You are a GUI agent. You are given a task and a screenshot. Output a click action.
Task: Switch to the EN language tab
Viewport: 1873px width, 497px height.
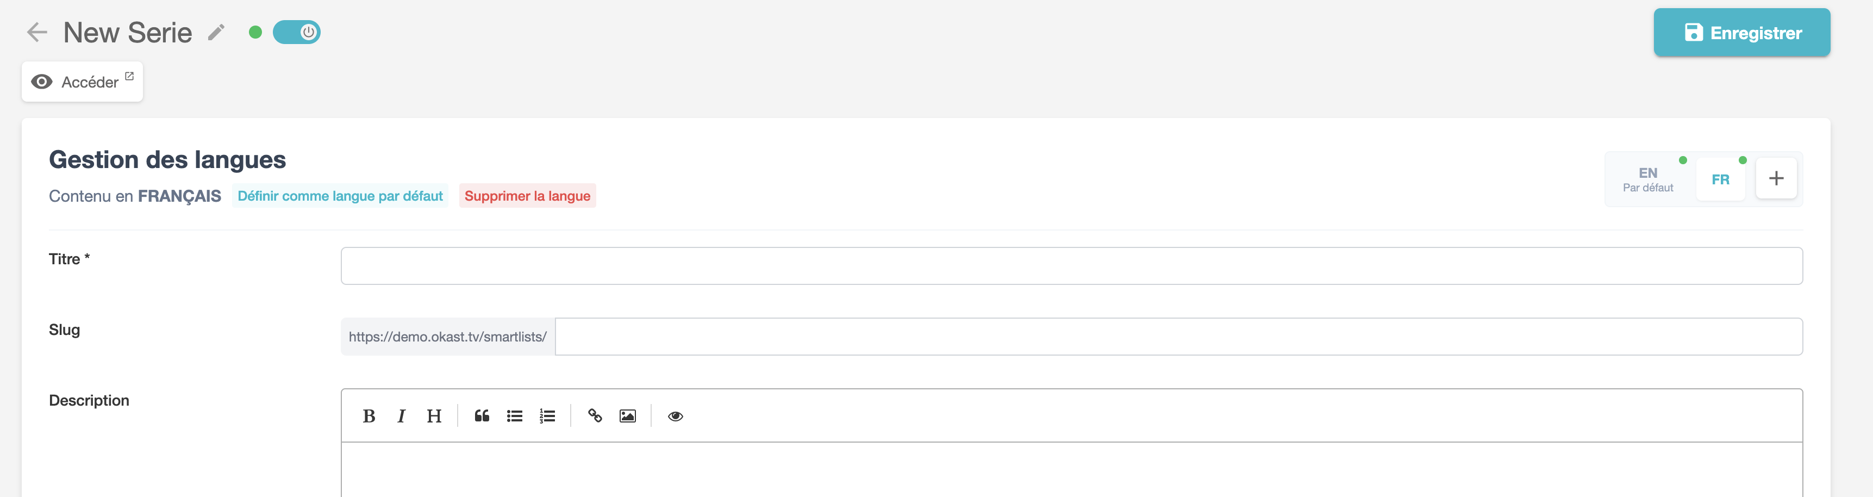(1647, 179)
